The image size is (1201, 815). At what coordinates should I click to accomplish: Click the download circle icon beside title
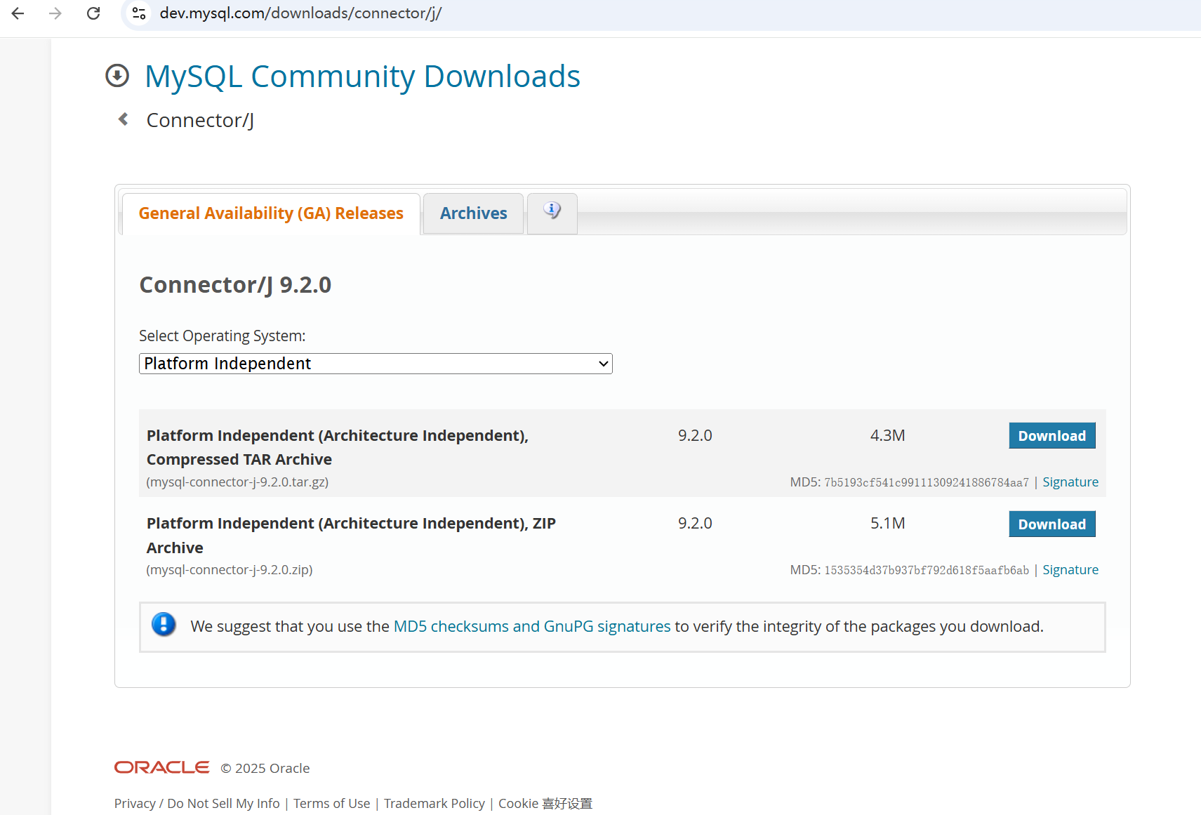click(117, 76)
